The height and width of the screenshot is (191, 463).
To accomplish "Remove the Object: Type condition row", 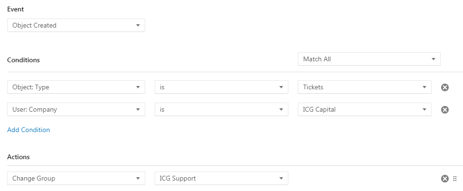I will point(445,87).
